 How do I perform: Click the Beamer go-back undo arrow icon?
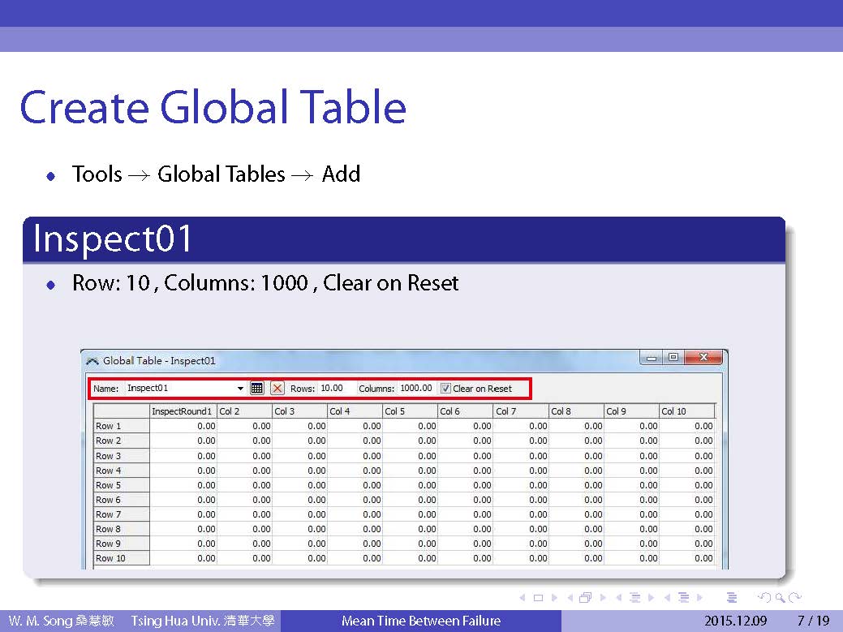click(763, 598)
